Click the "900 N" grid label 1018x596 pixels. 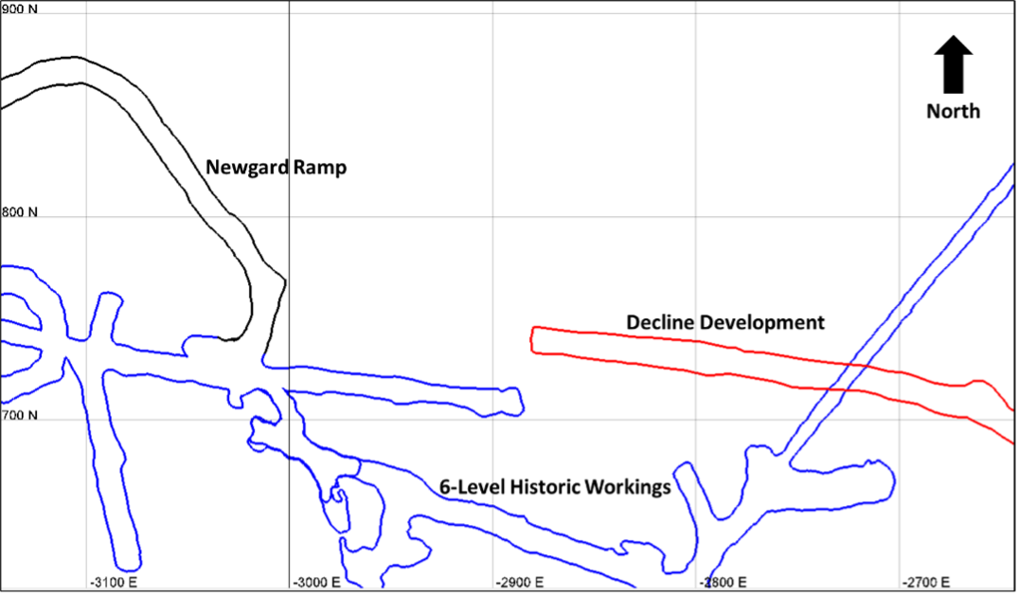point(20,9)
